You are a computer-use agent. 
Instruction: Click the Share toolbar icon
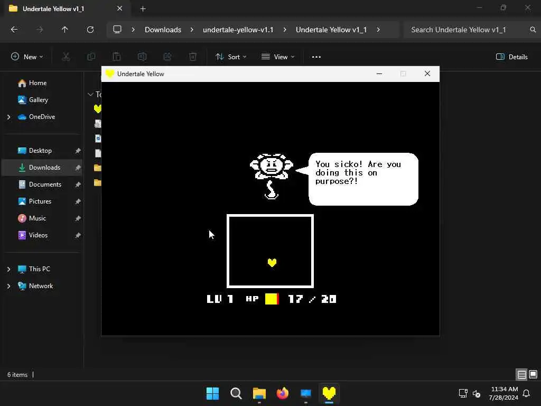[x=167, y=57]
